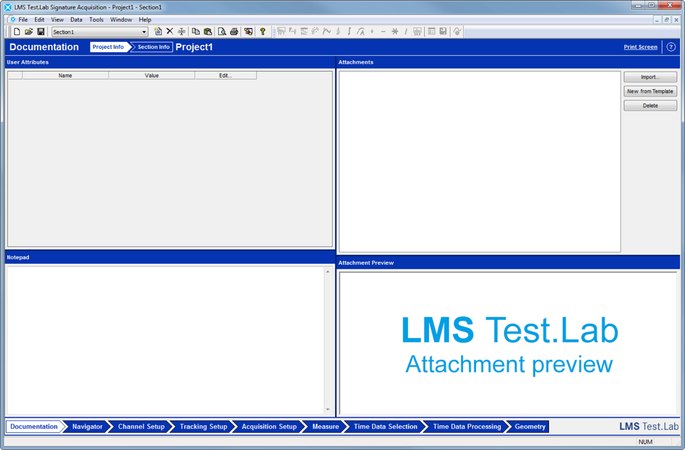Open the Section1 dropdown list
The height and width of the screenshot is (450, 685).
(144, 32)
